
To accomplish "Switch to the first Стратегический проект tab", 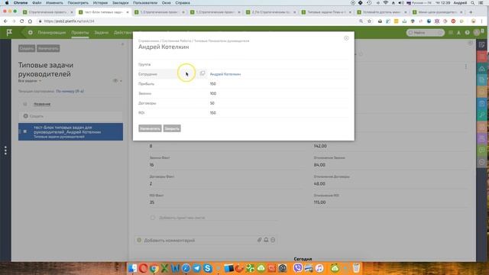I will [47, 12].
